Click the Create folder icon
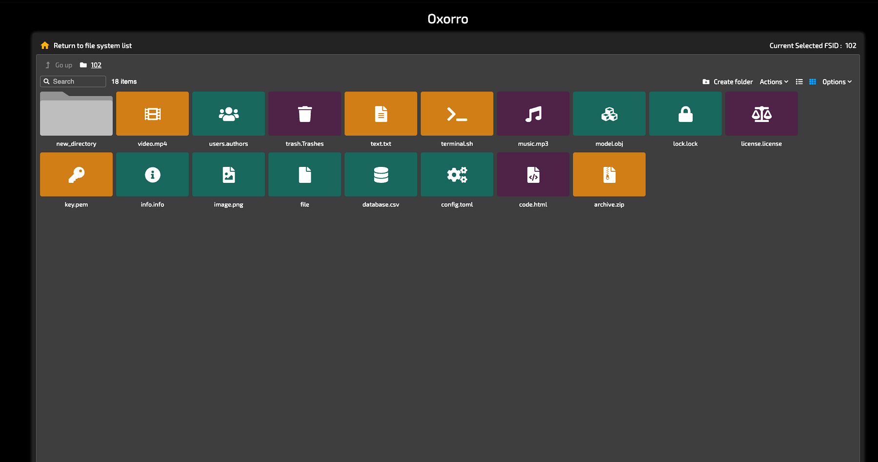The width and height of the screenshot is (878, 462). tap(706, 82)
